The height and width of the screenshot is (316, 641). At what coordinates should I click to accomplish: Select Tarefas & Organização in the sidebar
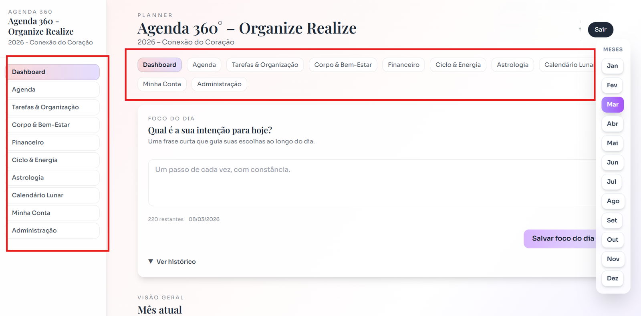pyautogui.click(x=52, y=107)
